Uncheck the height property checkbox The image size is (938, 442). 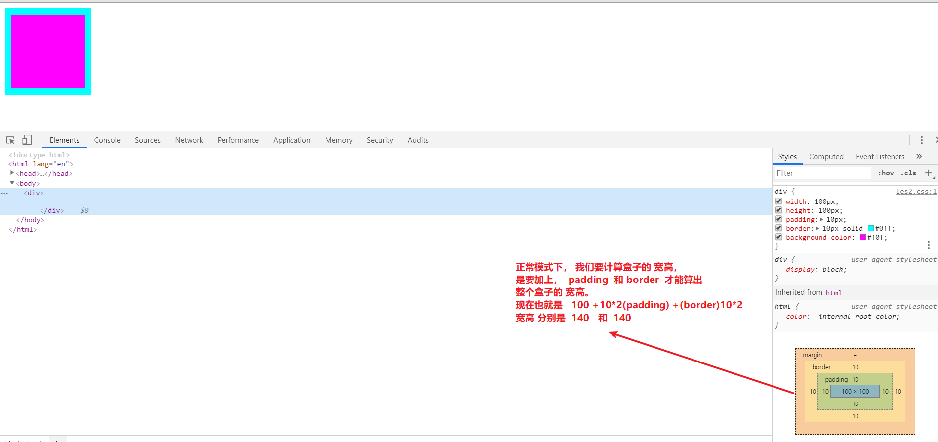[779, 210]
